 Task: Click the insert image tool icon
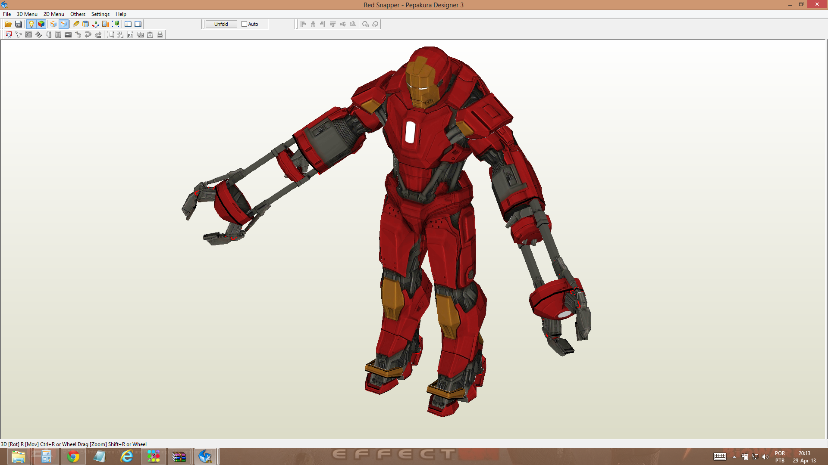click(x=68, y=35)
